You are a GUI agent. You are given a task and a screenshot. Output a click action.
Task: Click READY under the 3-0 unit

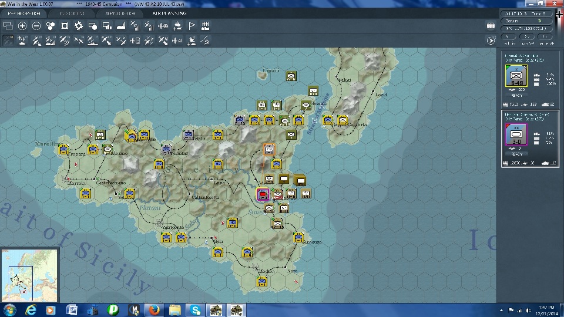(x=516, y=154)
